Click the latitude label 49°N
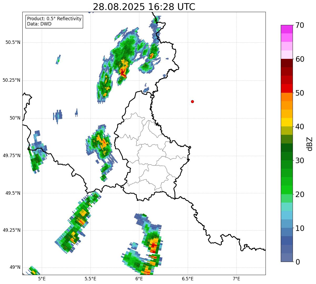This screenshot has width=316, height=284. tap(15, 267)
